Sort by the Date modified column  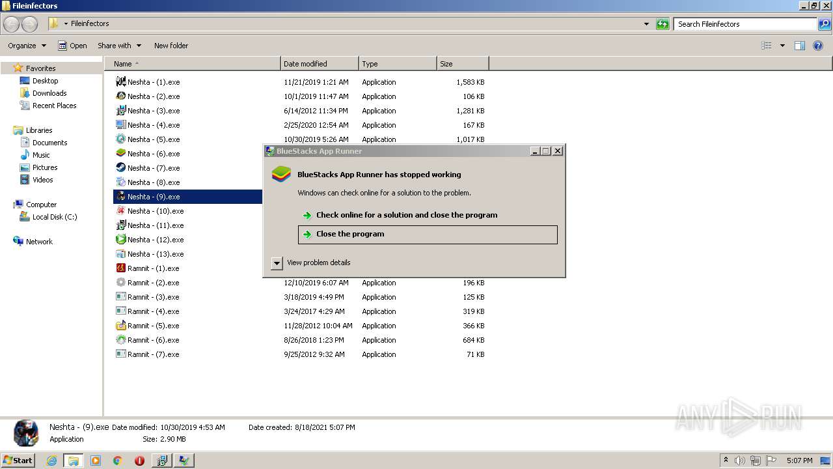click(x=320, y=64)
